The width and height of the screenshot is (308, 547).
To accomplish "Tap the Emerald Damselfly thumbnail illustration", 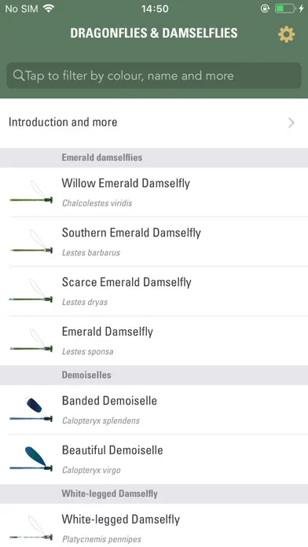I will click(x=31, y=341).
